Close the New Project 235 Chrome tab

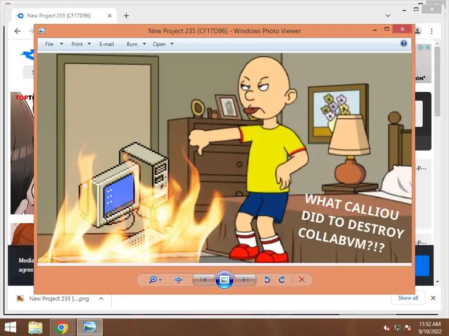[109, 16]
